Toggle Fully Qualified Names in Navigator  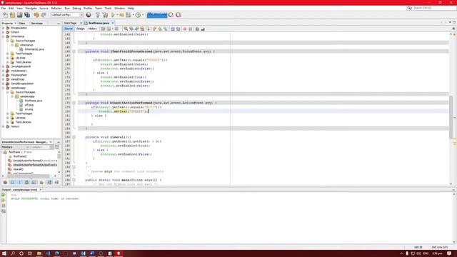(41, 183)
